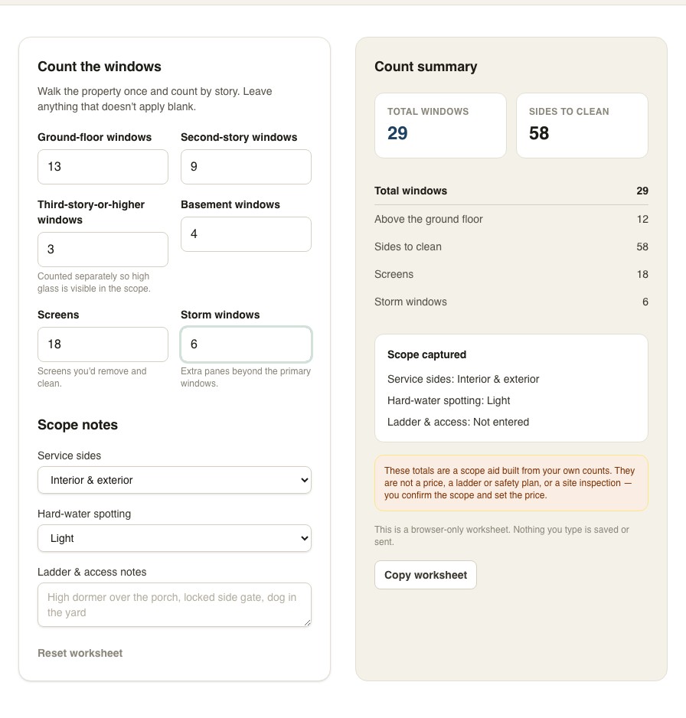Click the Basement windows input box
The image size is (686, 718).
click(x=246, y=234)
